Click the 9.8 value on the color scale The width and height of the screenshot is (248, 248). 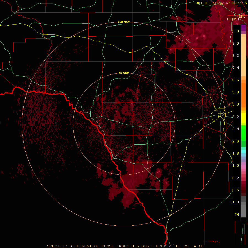point(236,31)
